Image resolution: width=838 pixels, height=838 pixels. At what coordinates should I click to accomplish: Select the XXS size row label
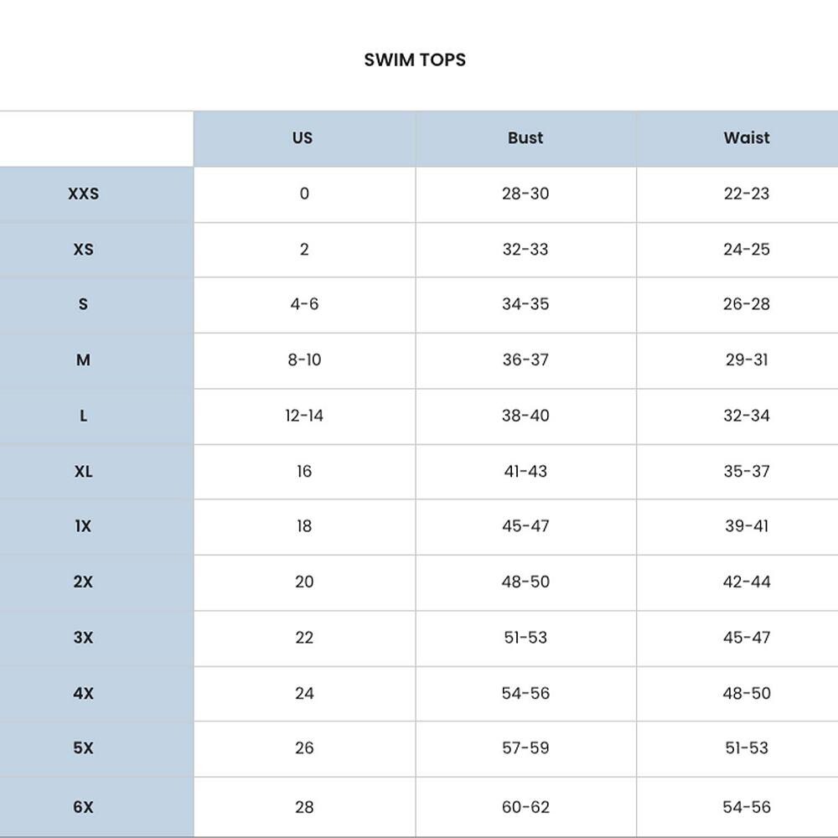[83, 194]
